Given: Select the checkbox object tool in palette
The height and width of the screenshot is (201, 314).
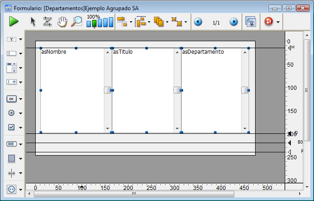Looking at the screenshot, I should click(x=12, y=127).
